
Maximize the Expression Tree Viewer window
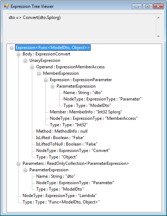[x=147, y=6]
